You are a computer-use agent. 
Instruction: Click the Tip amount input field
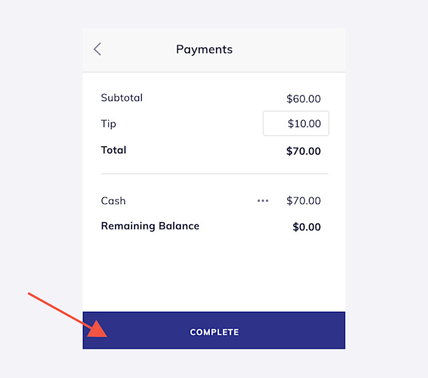[x=296, y=124]
